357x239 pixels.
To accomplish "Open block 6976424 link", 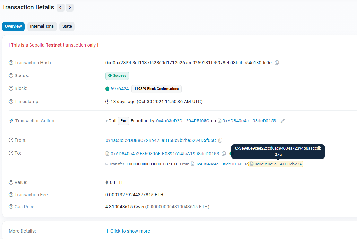I will pos(120,89).
